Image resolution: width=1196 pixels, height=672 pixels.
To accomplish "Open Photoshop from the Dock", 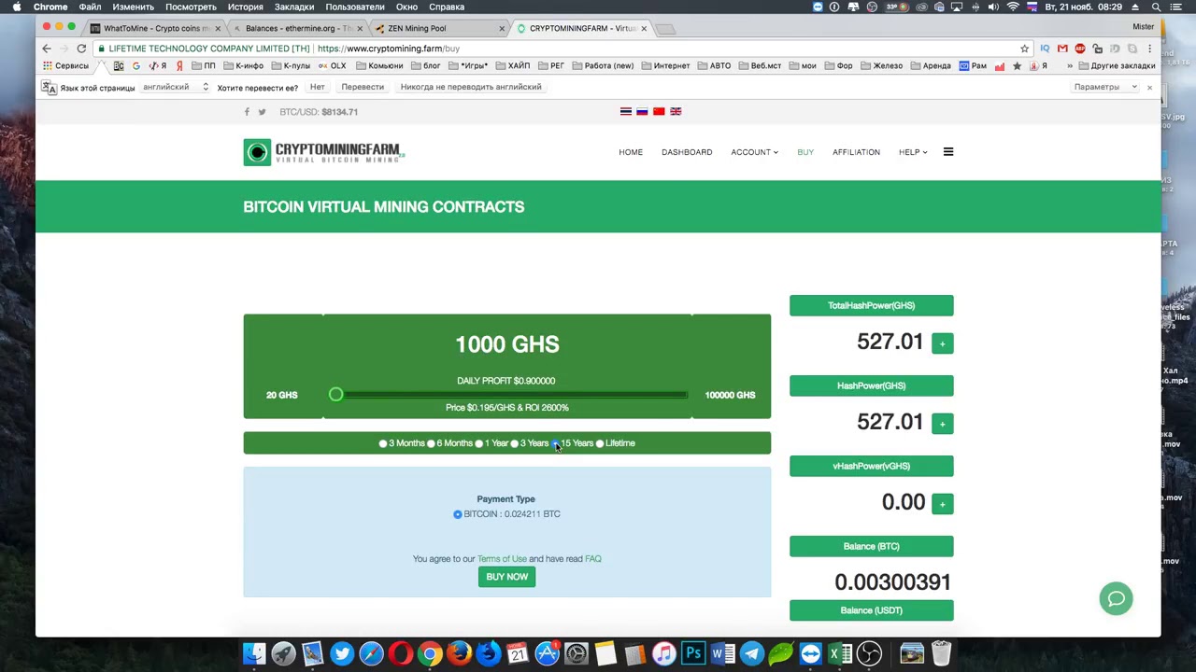I will (693, 653).
